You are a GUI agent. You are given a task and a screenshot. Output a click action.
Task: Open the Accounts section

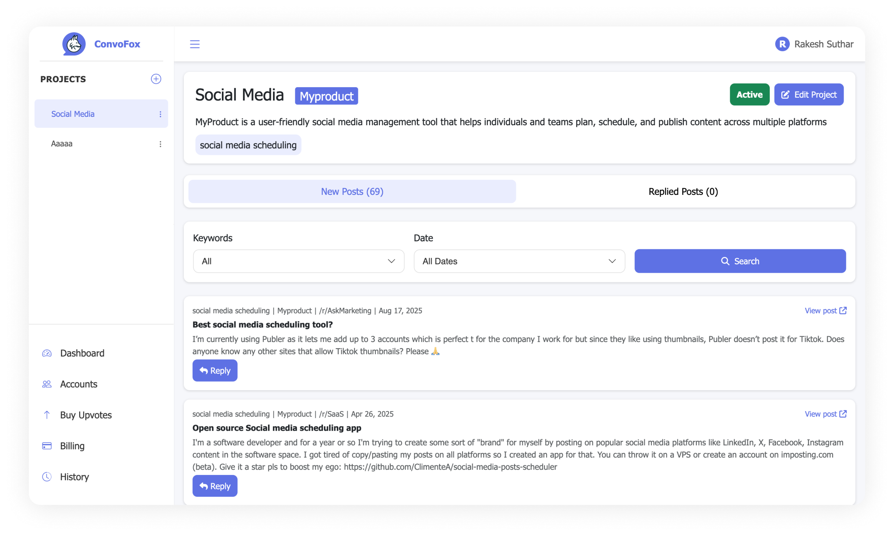pos(78,384)
